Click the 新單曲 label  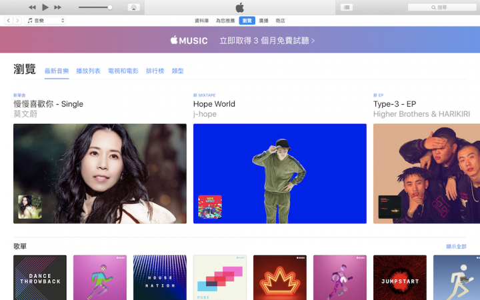tap(19, 95)
